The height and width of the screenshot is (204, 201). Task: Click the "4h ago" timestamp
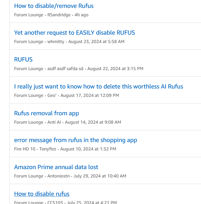pyautogui.click(x=82, y=15)
